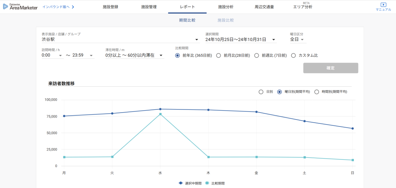The height and width of the screenshot is (188, 396).
Task: Select 前年比 (365日前) radio option
Action: 178,56
